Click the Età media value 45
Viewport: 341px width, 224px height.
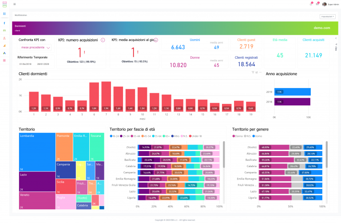280,56
